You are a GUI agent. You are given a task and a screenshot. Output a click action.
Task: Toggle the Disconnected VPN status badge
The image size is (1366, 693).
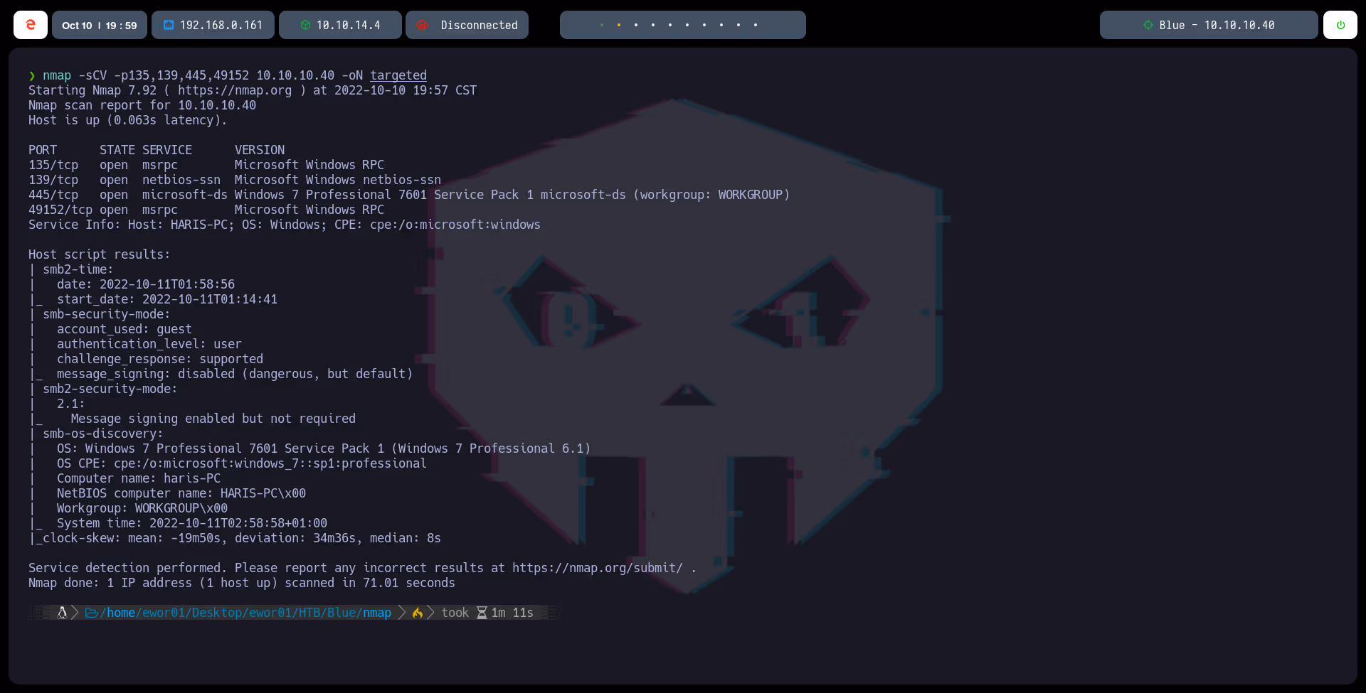coord(467,25)
